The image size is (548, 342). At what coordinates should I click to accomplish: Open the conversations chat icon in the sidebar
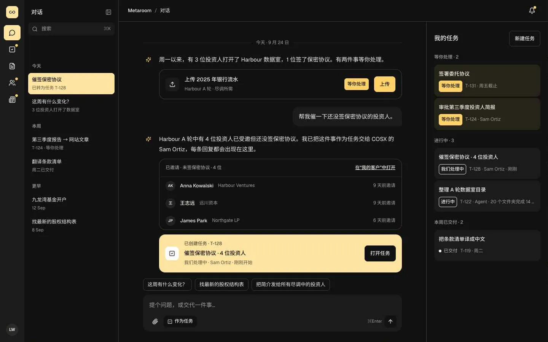point(12,33)
